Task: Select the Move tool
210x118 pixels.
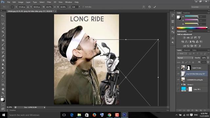Action: pyautogui.click(x=3, y=16)
